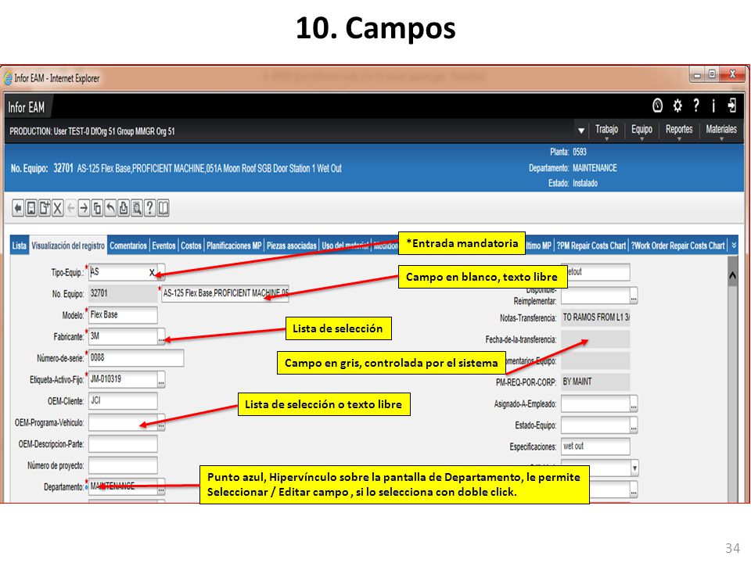Open the magnifier preview toolbar icon

[x=137, y=208]
